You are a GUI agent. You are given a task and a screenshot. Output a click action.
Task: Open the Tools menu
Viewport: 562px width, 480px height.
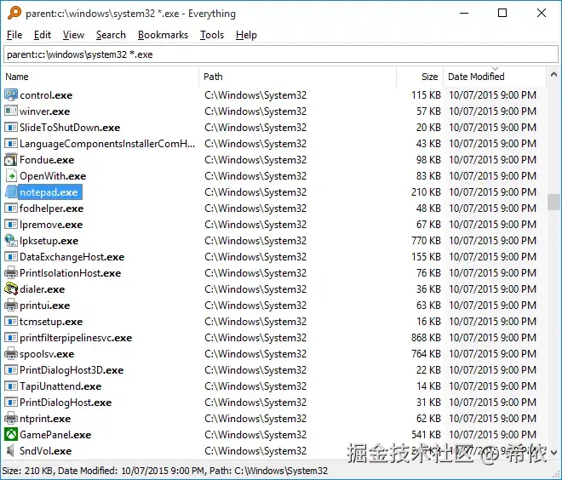click(212, 35)
